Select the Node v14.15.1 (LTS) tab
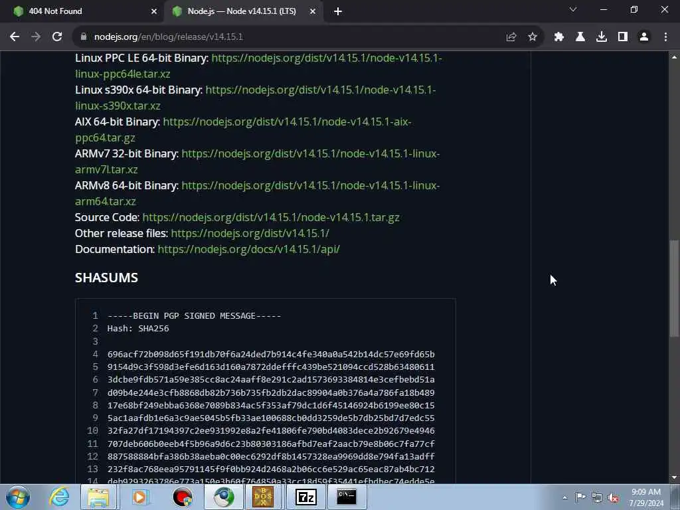Viewport: 680px width, 510px height. (243, 11)
